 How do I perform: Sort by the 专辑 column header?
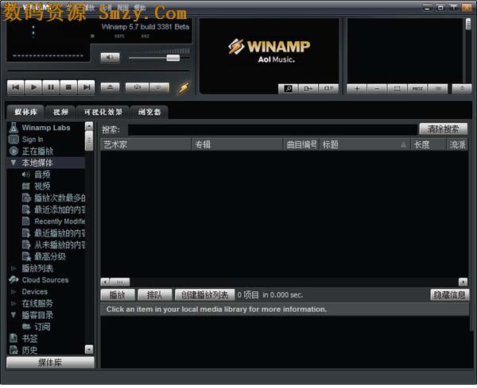[x=238, y=144]
